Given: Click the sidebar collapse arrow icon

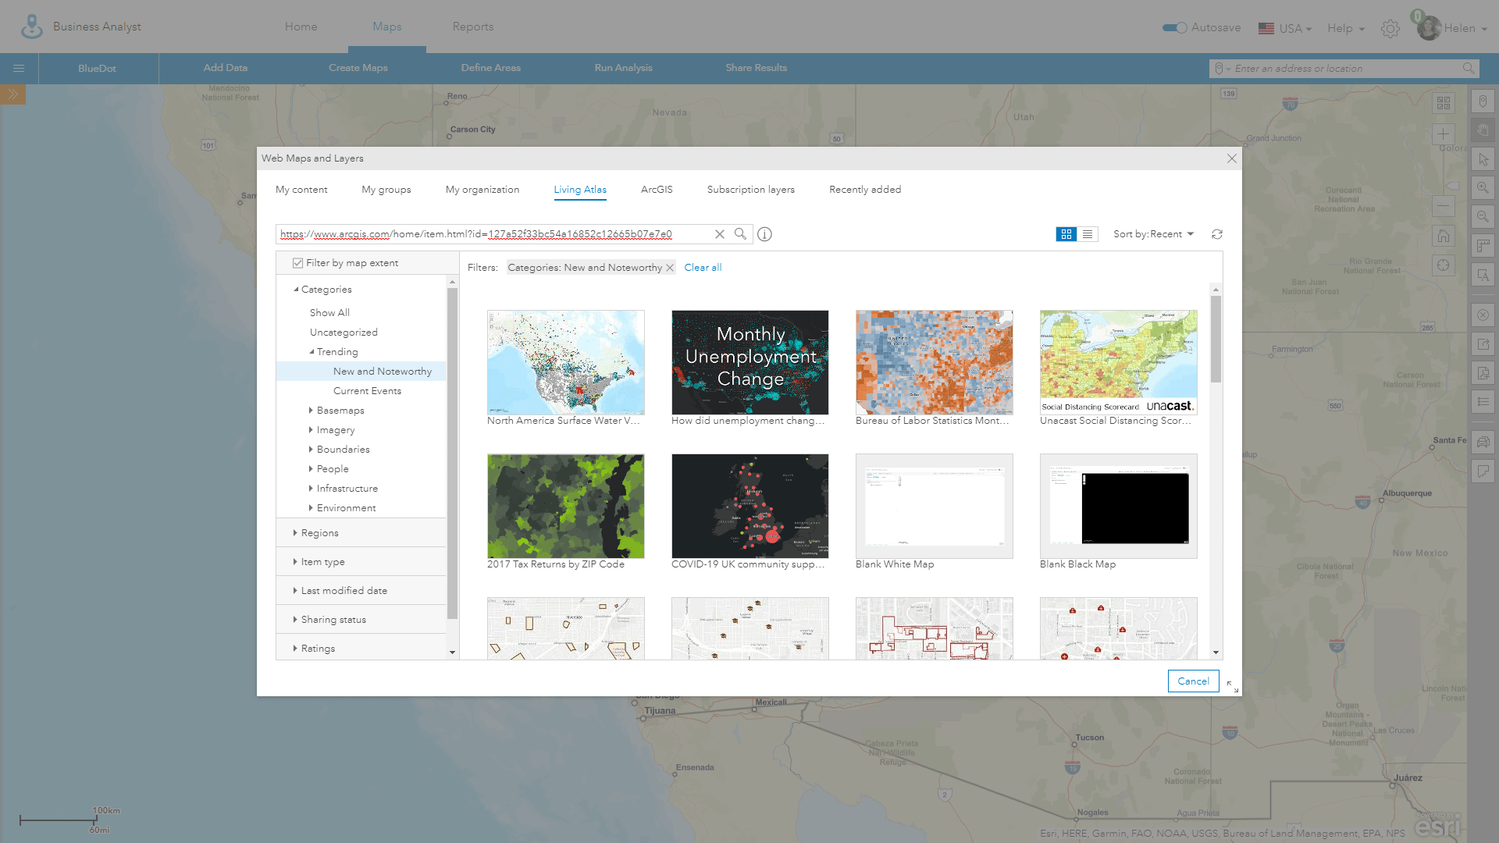Looking at the screenshot, I should [12, 94].
